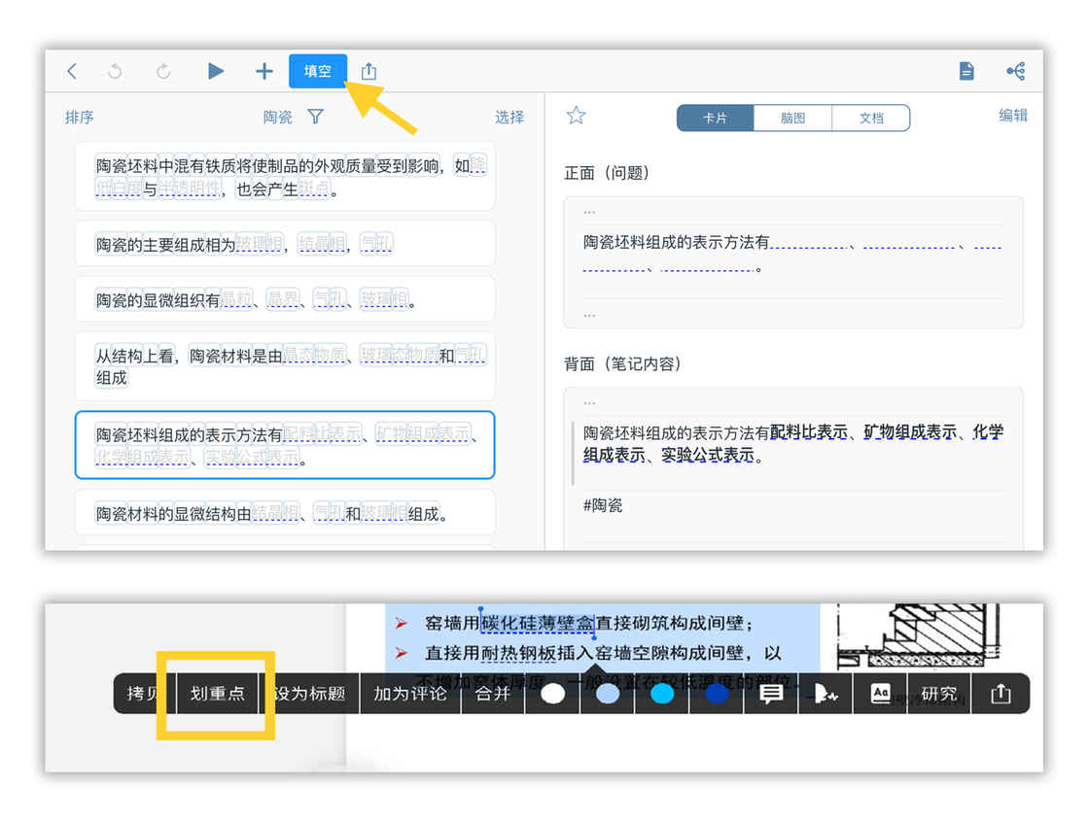Click 编辑 to edit the card

click(1012, 116)
